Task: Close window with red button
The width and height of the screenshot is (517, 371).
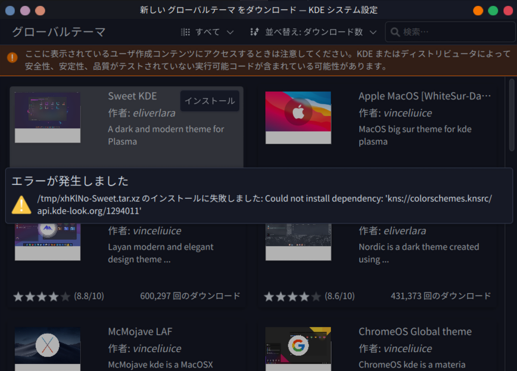Action: point(508,11)
